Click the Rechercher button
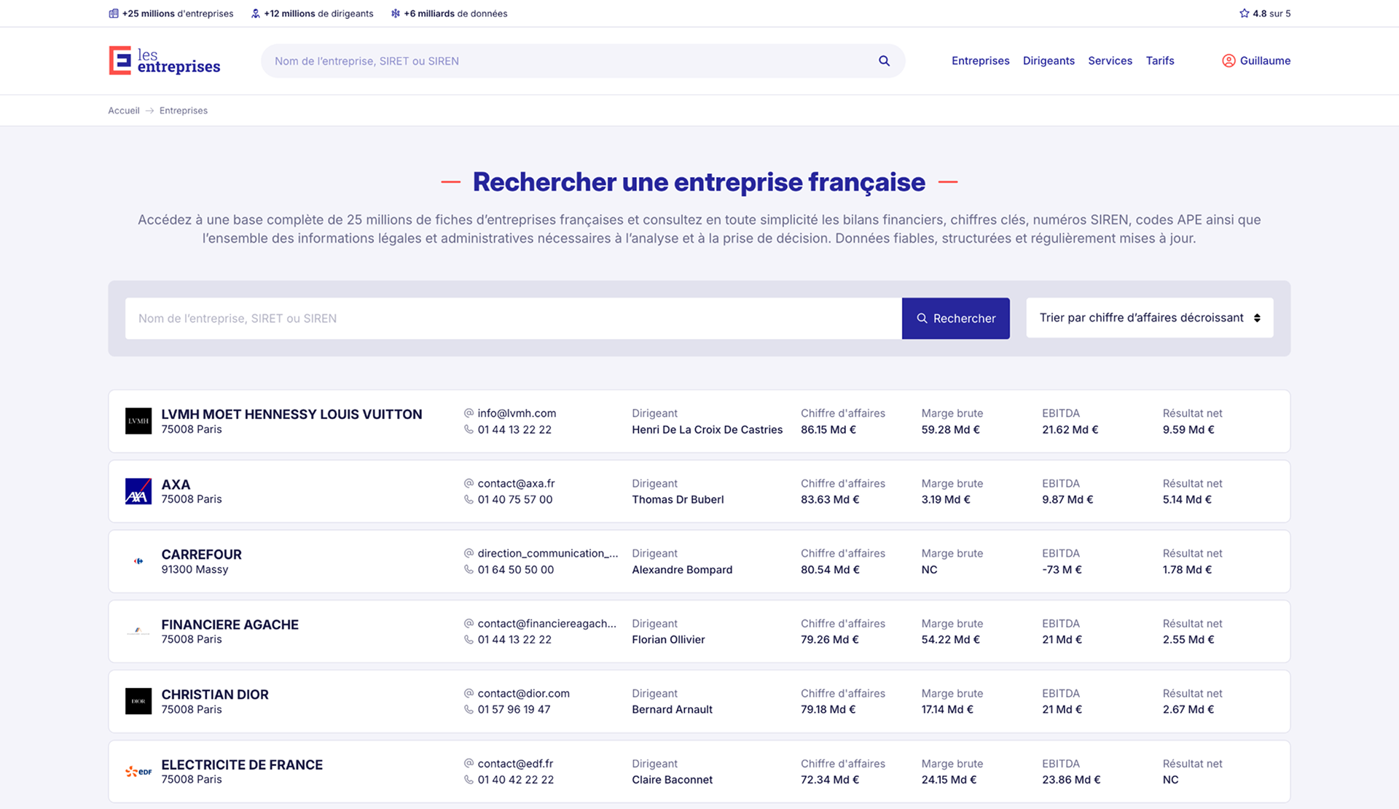 [x=956, y=318]
